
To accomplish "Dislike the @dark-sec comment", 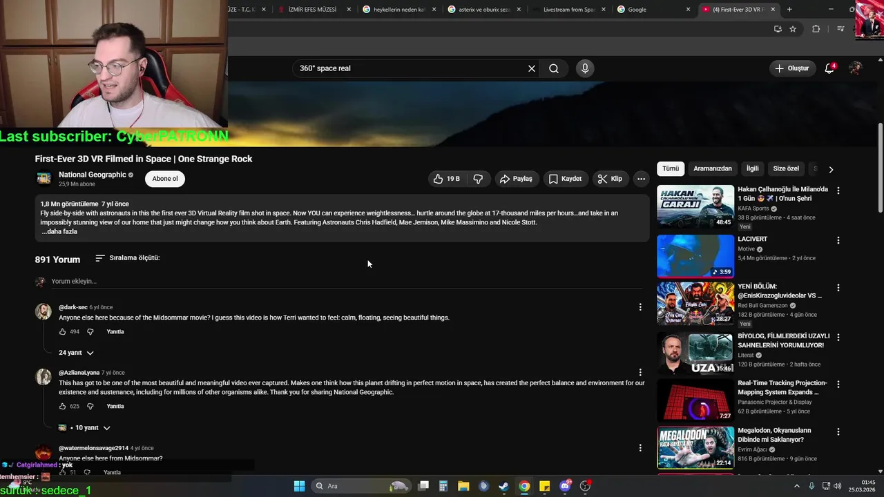I will pos(90,332).
